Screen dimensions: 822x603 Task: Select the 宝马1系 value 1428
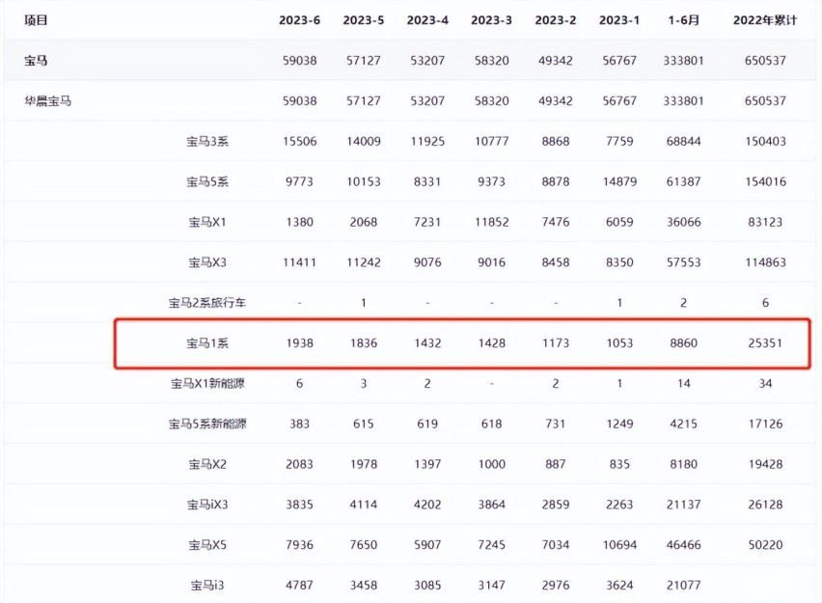click(x=491, y=343)
